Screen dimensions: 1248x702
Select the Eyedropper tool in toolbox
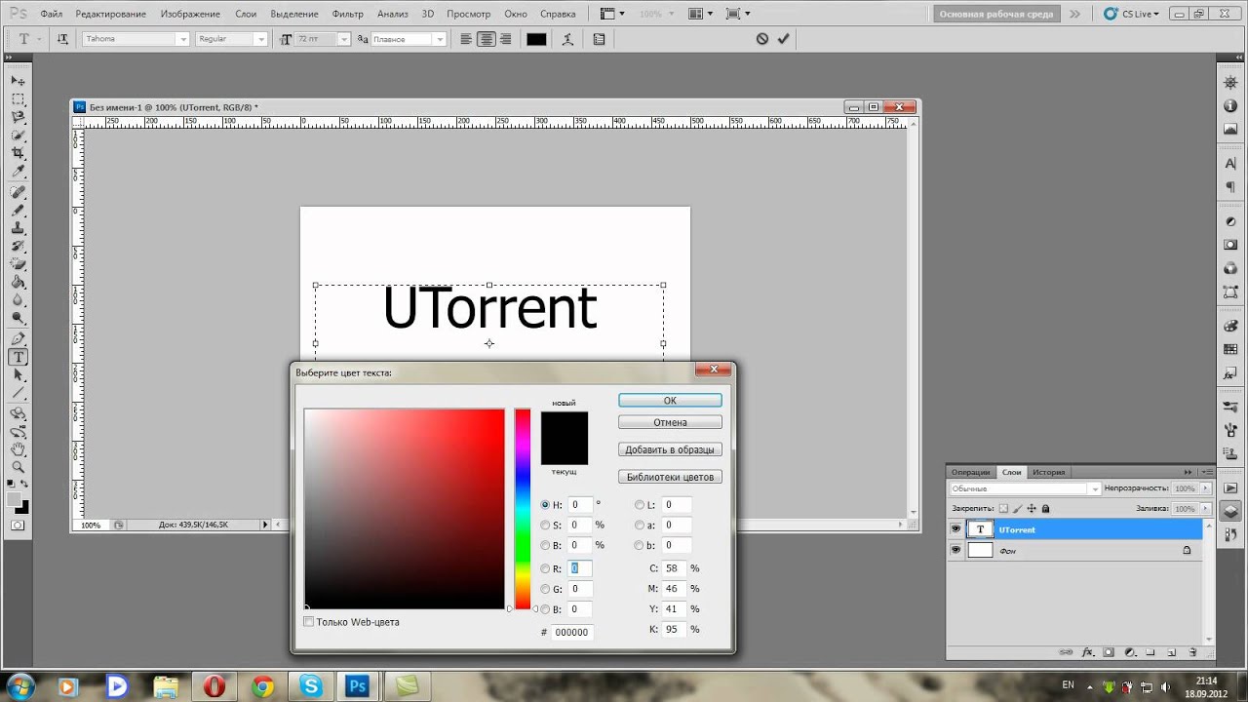[x=19, y=173]
